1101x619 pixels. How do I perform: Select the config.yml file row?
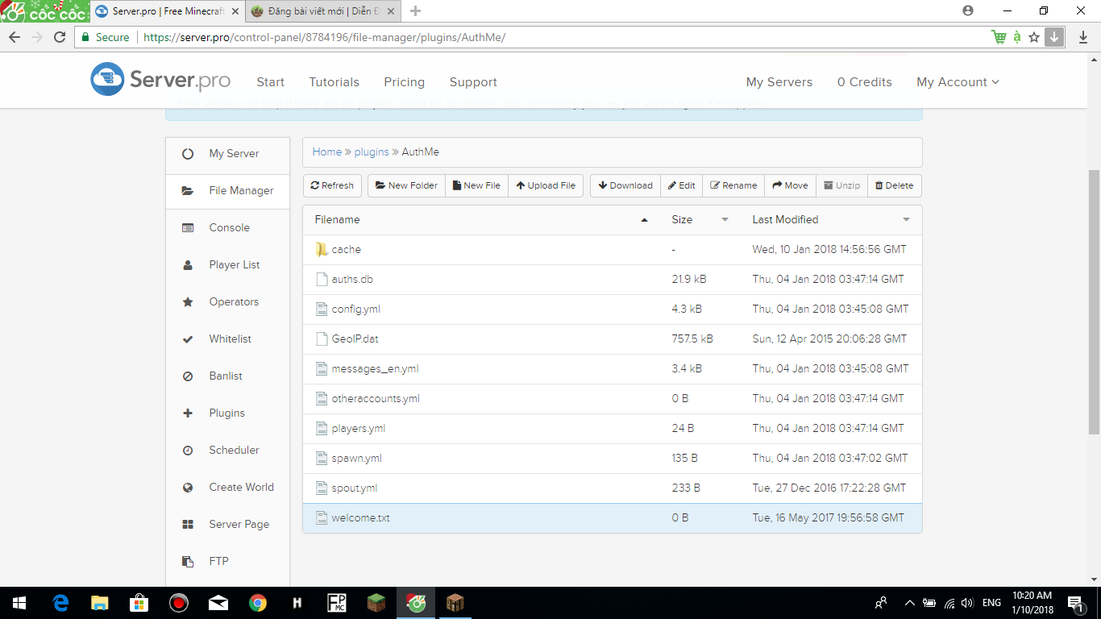pos(355,309)
